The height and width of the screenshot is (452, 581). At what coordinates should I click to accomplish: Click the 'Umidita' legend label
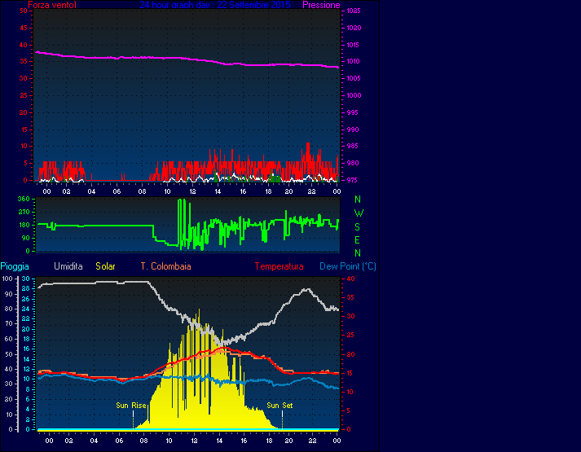click(x=68, y=266)
